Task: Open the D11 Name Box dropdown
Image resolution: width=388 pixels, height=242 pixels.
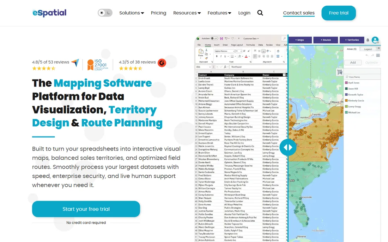Action: (x=210, y=67)
